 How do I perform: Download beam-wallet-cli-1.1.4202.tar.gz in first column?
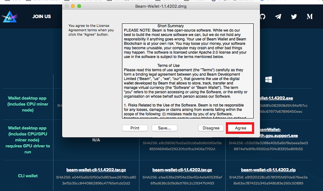pyautogui.click(x=96, y=170)
